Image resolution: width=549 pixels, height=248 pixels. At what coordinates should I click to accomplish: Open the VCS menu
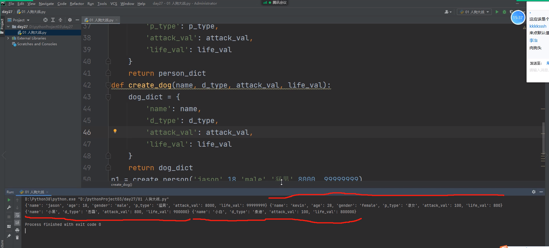click(114, 3)
